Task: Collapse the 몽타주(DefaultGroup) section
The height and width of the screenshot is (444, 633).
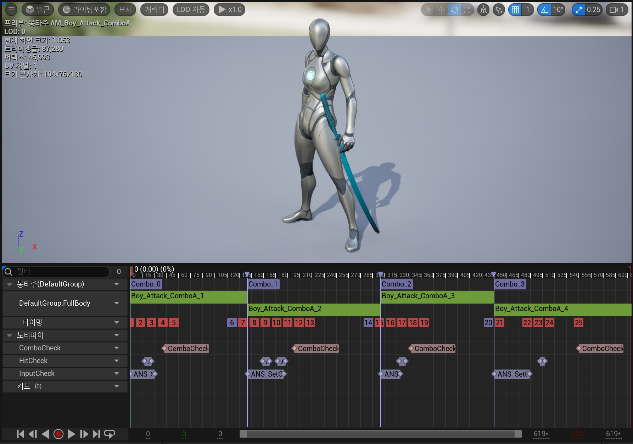Action: coord(10,284)
